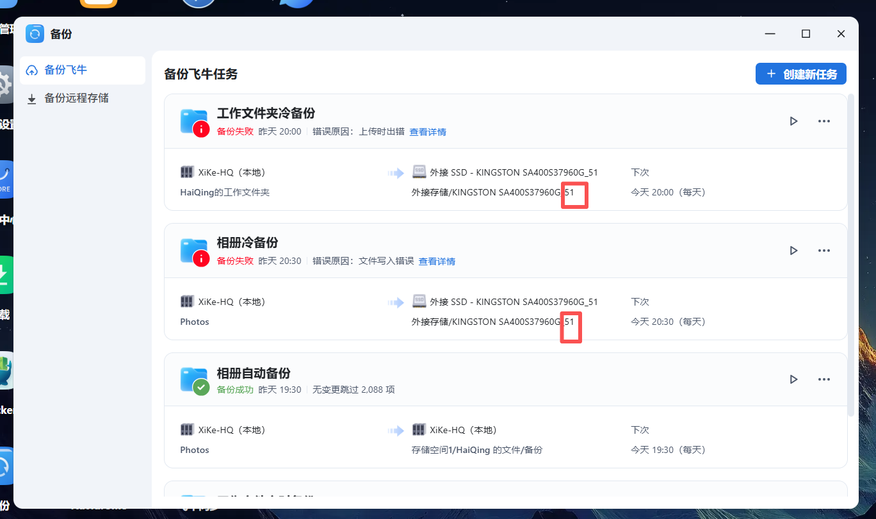Close the 备份 window
This screenshot has width=876, height=519.
pyautogui.click(x=841, y=34)
